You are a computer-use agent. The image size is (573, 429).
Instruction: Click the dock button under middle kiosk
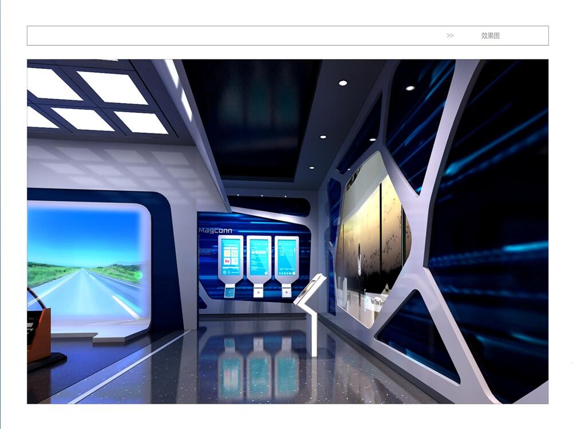[259, 292]
